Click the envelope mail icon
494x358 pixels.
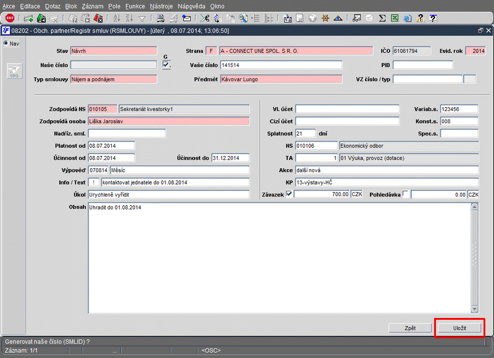(186, 18)
